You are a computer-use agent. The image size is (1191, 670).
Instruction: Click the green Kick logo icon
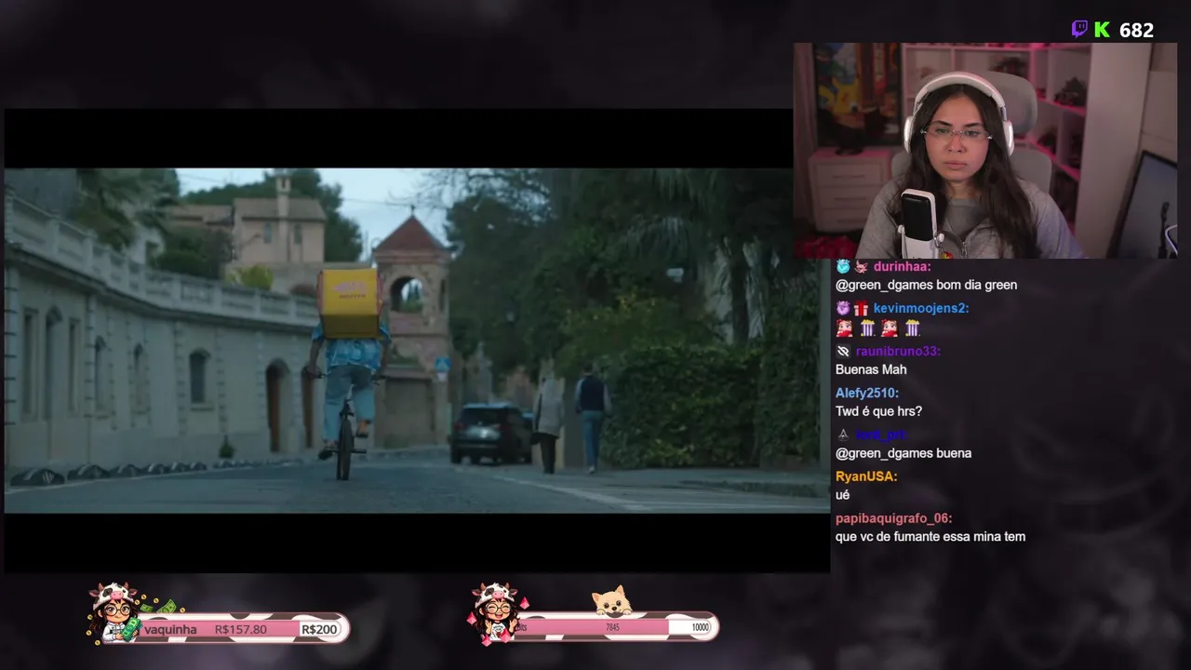point(1102,30)
